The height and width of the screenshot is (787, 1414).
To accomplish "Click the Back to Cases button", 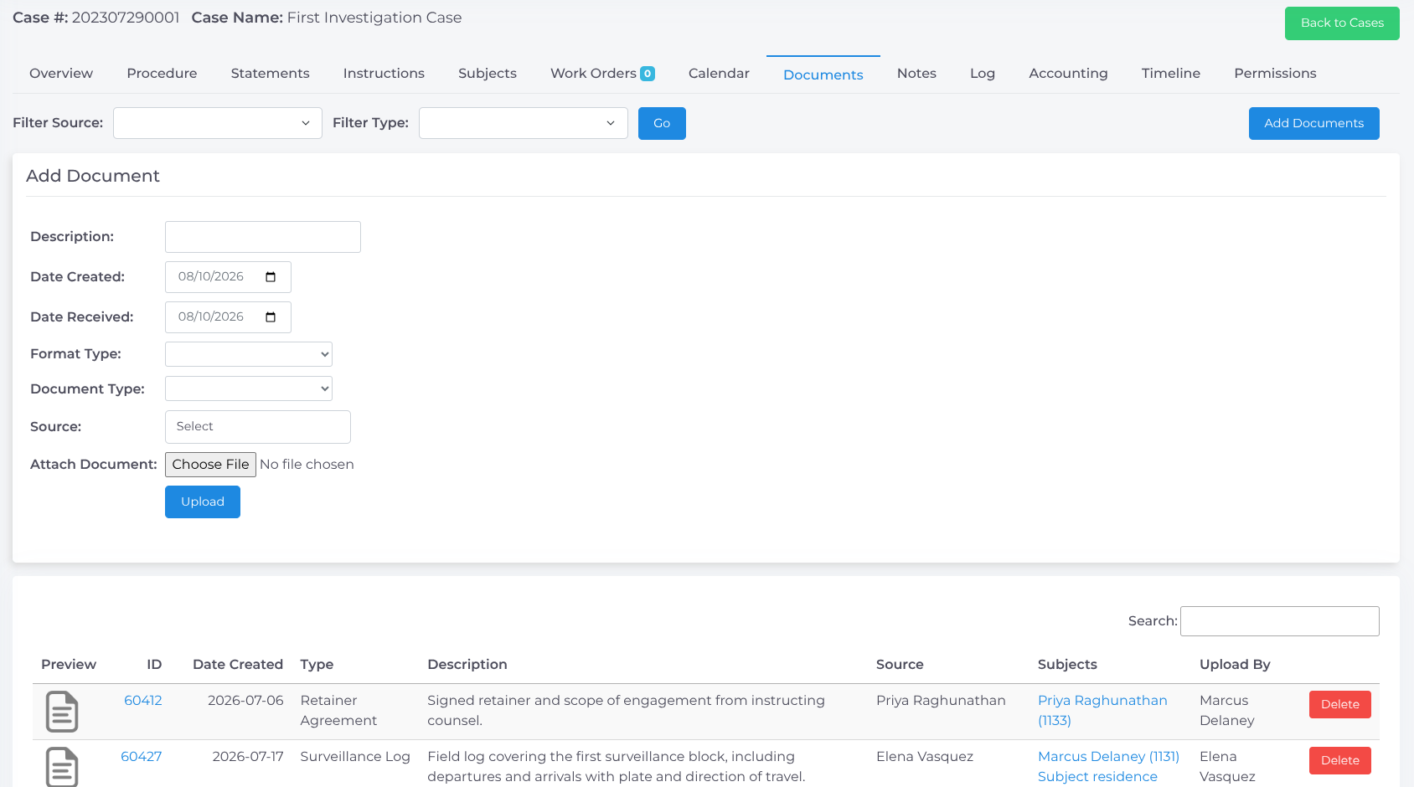I will [1342, 23].
